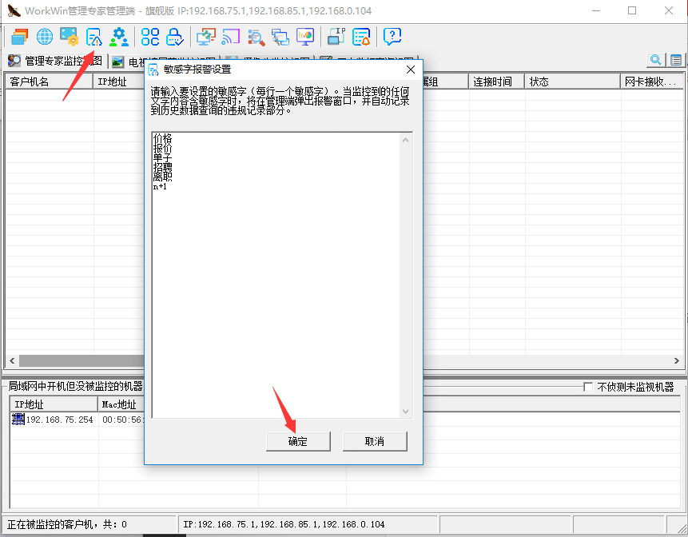Sort by the 连接时间 column header
The width and height of the screenshot is (688, 537).
[x=496, y=82]
